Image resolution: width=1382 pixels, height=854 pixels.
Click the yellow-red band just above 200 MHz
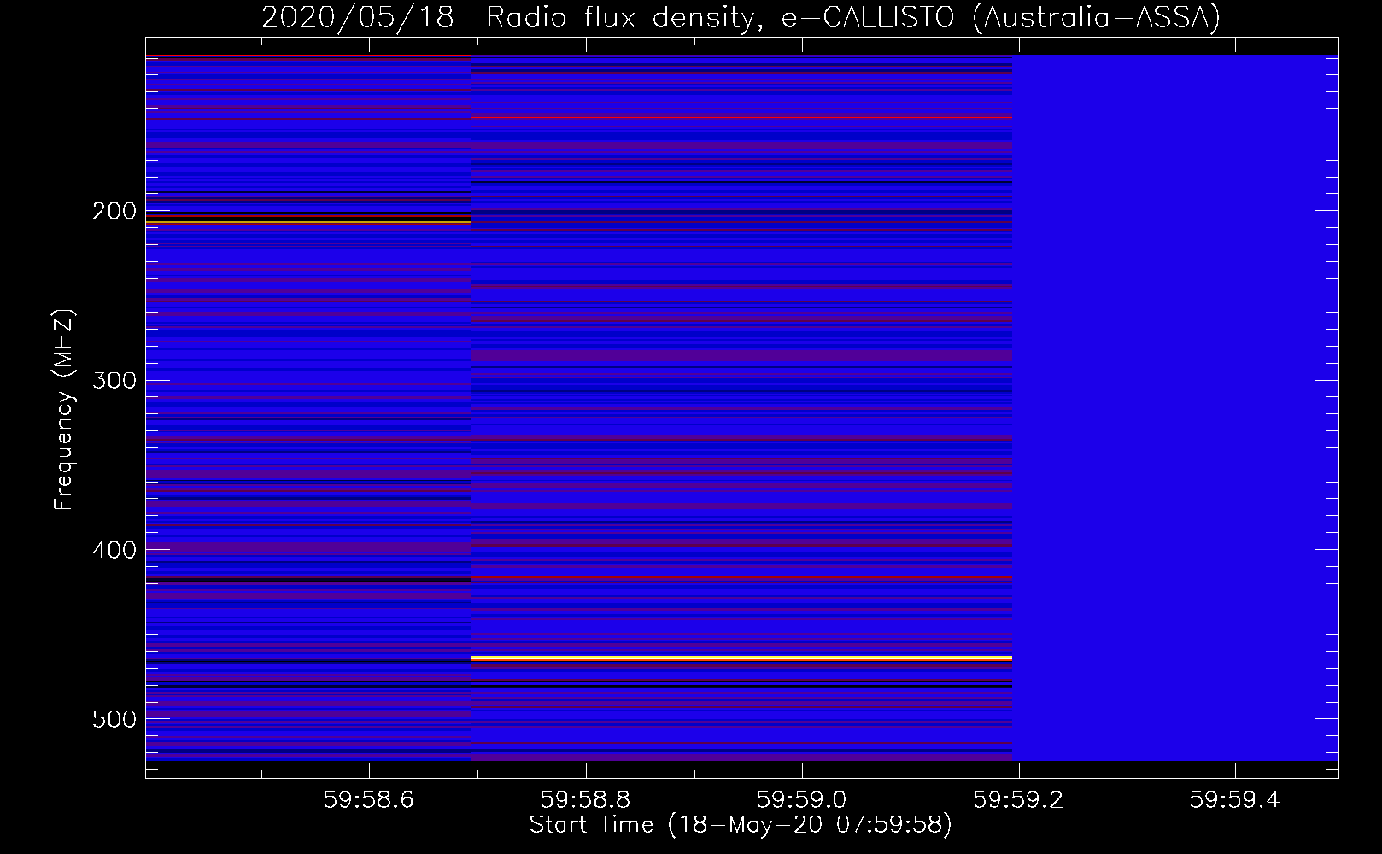click(308, 222)
